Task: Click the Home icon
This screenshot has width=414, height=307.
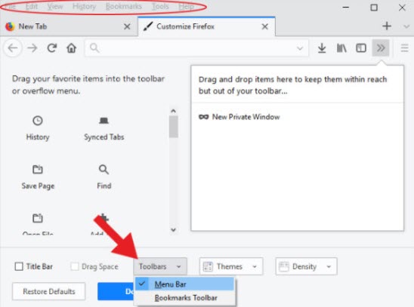Action: 71,48
